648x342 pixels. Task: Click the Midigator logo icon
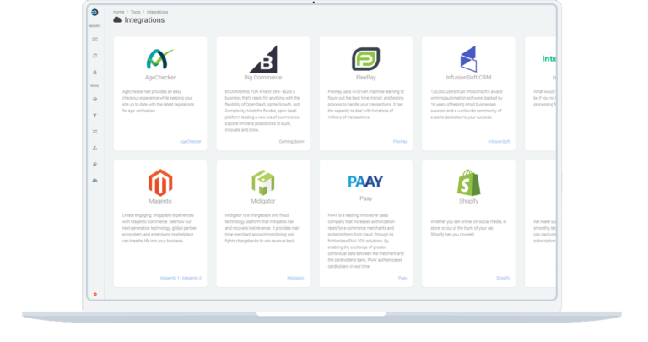tap(262, 182)
